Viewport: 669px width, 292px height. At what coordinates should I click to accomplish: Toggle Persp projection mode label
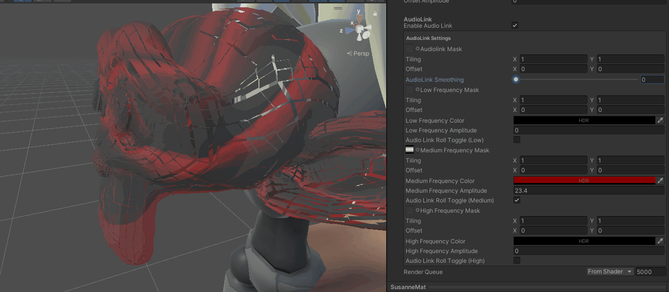(358, 54)
